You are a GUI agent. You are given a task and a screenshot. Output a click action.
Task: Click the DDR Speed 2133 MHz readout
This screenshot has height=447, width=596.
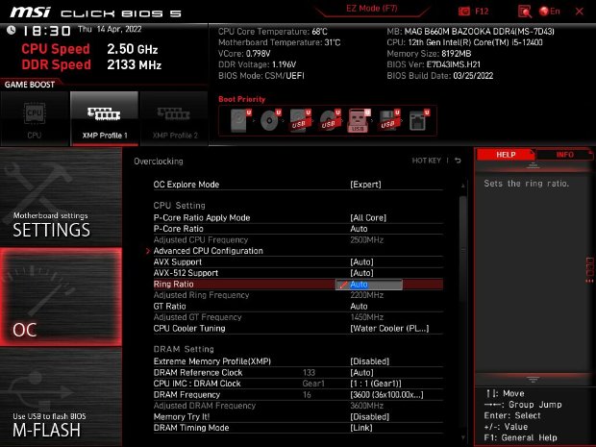tap(91, 64)
